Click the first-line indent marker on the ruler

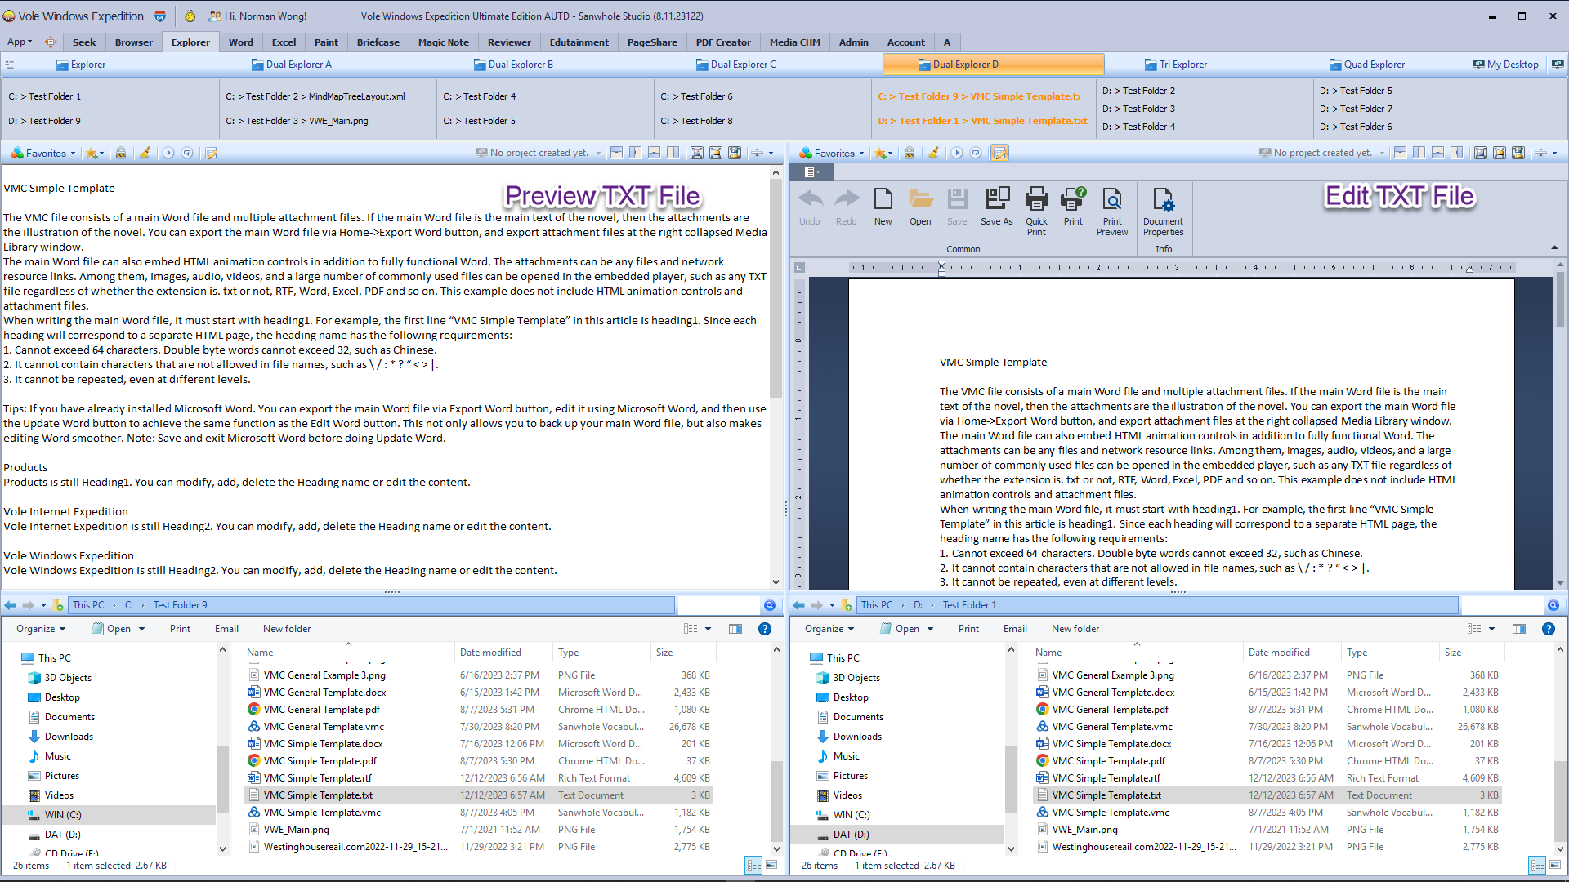pyautogui.click(x=941, y=265)
